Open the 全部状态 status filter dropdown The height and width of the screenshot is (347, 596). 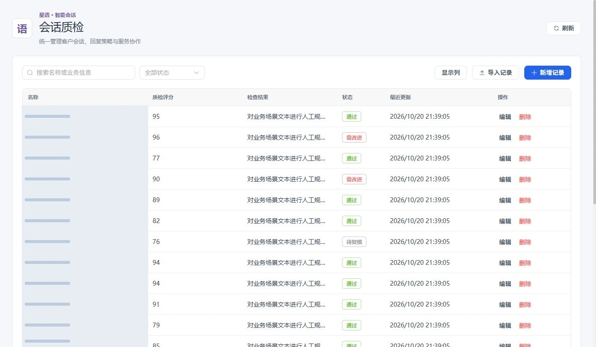tap(172, 73)
